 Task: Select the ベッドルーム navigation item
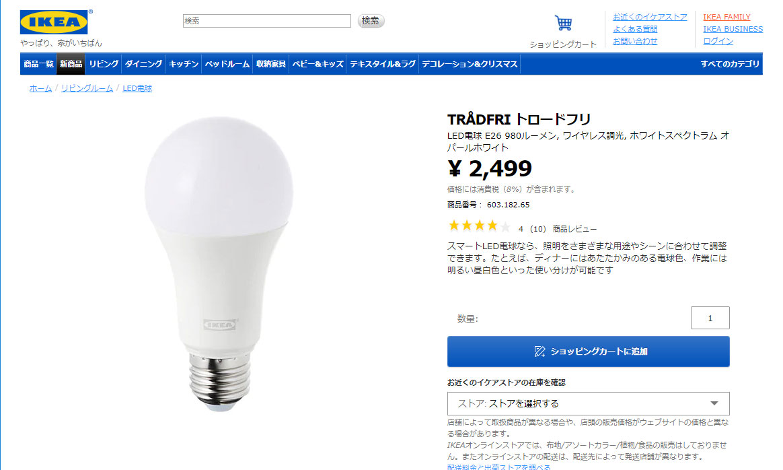coord(227,64)
